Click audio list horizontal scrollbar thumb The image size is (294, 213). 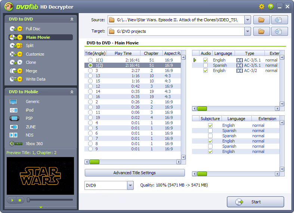(202, 109)
